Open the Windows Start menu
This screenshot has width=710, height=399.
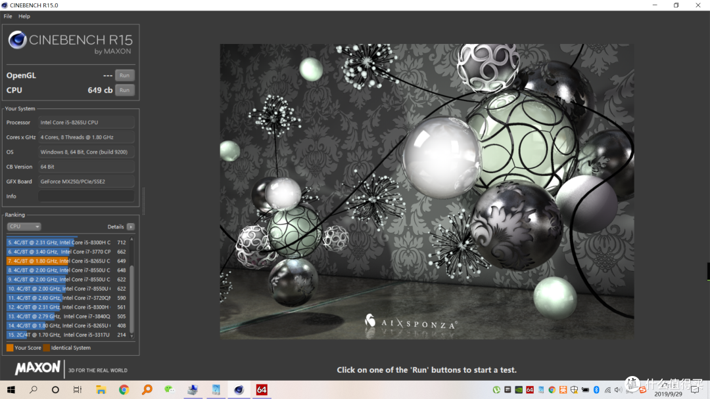[x=11, y=390]
